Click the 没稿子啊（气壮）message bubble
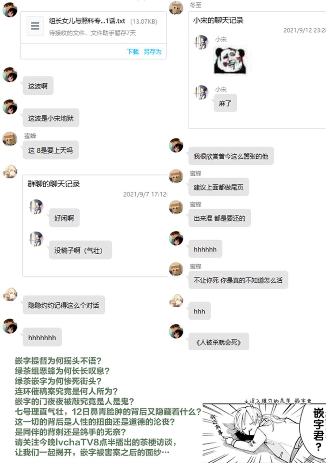 pos(81,250)
